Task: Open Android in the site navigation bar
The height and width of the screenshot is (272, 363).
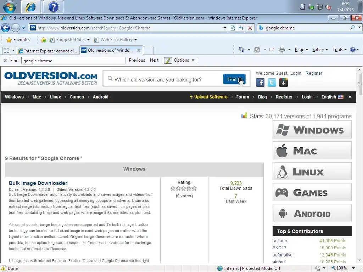Action: tap(100, 97)
